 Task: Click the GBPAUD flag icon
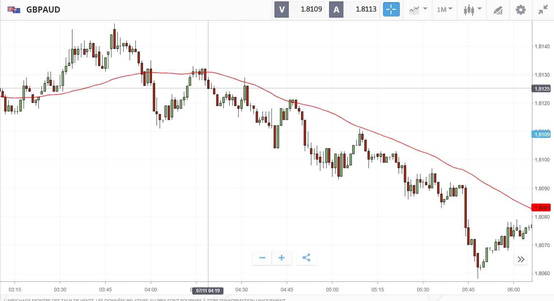click(14, 10)
